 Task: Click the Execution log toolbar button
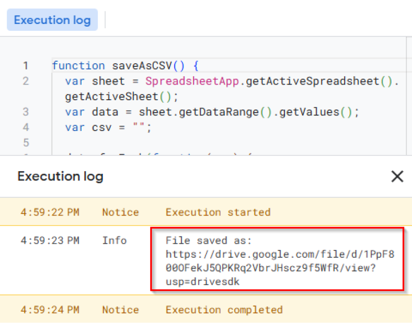tap(52, 20)
